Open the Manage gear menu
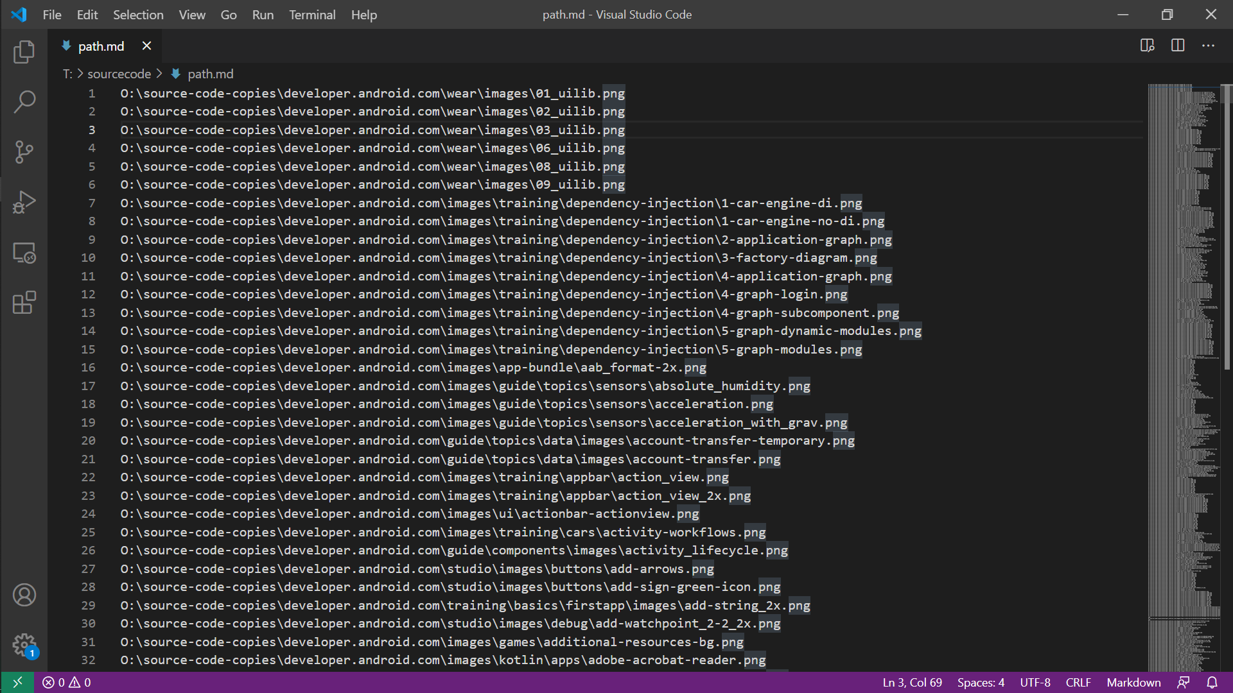Image resolution: width=1233 pixels, height=693 pixels. tap(24, 644)
